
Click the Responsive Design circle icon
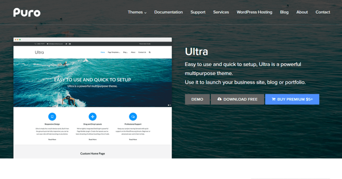[52, 117]
